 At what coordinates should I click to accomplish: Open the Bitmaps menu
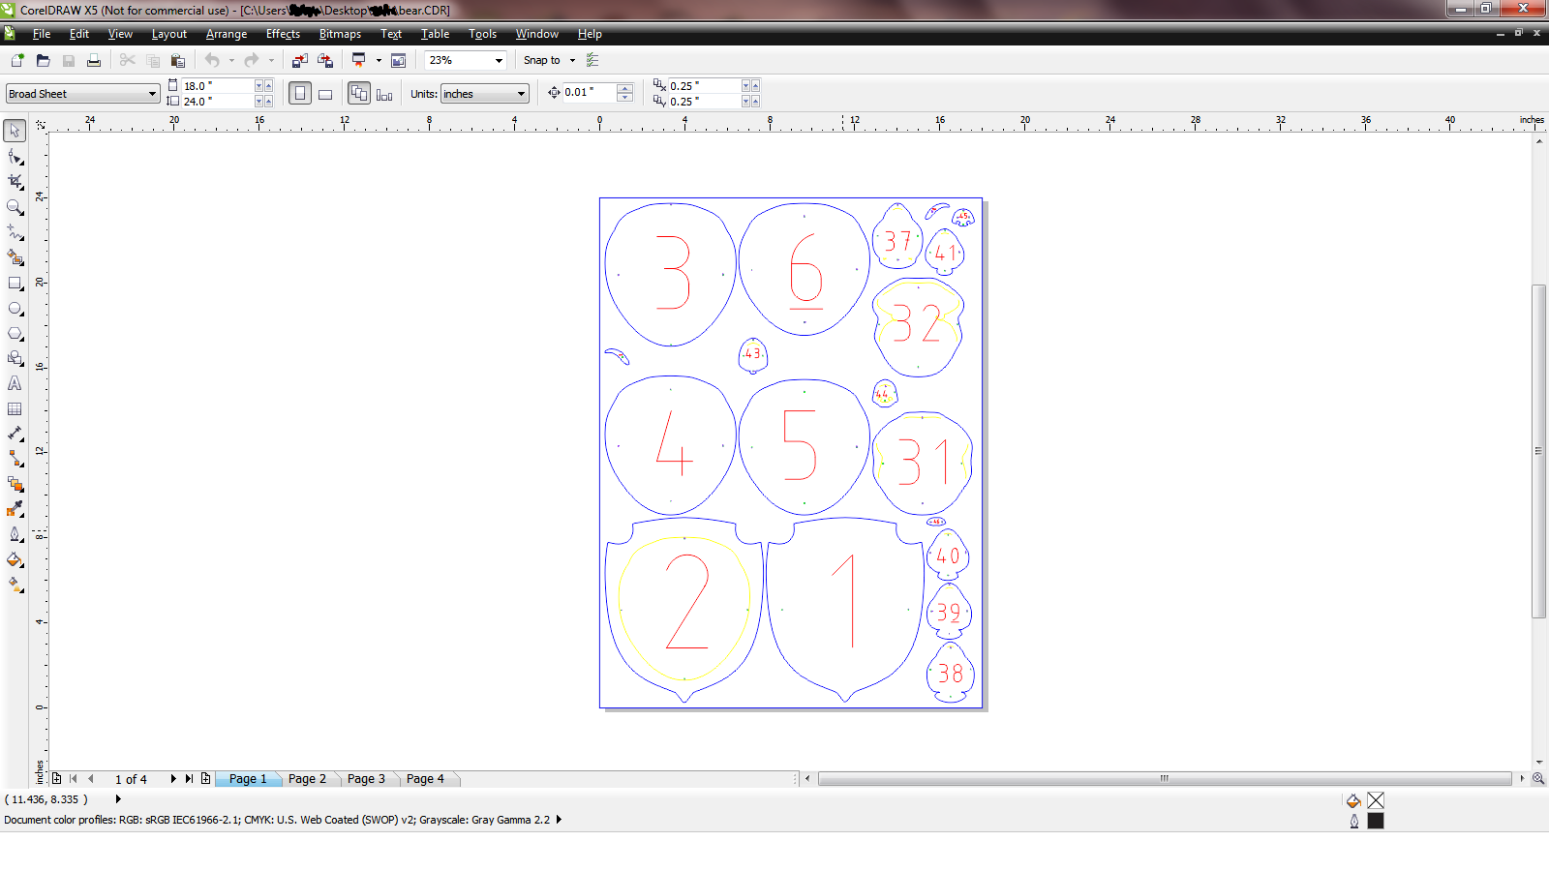[x=340, y=34]
